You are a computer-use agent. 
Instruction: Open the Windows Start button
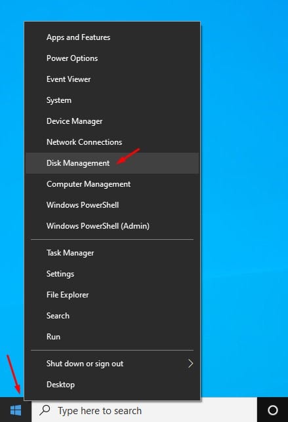16,410
